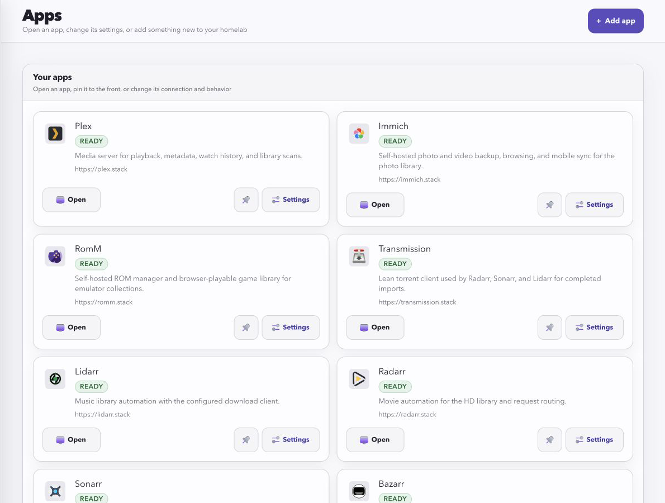Click the Bazarr app icon
The width and height of the screenshot is (665, 503).
(x=359, y=491)
